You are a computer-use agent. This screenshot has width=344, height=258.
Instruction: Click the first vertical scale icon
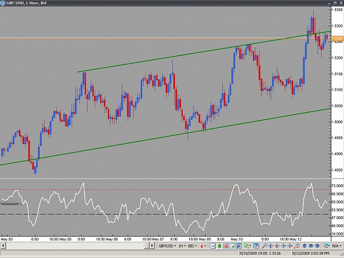(283, 246)
